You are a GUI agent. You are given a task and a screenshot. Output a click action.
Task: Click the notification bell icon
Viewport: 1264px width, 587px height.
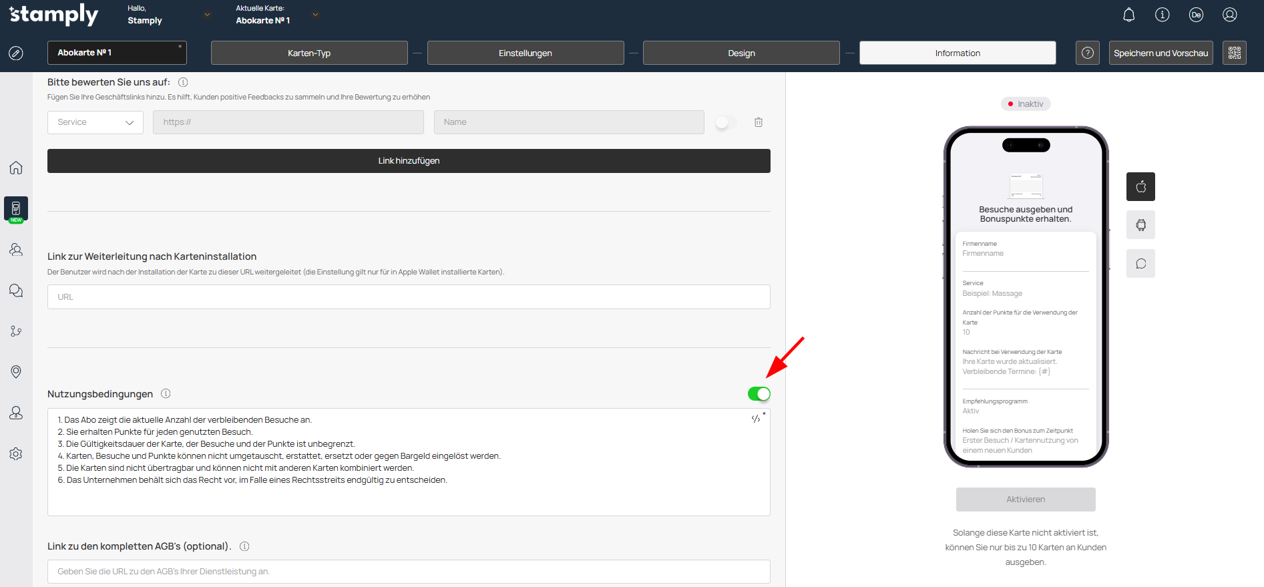coord(1128,15)
